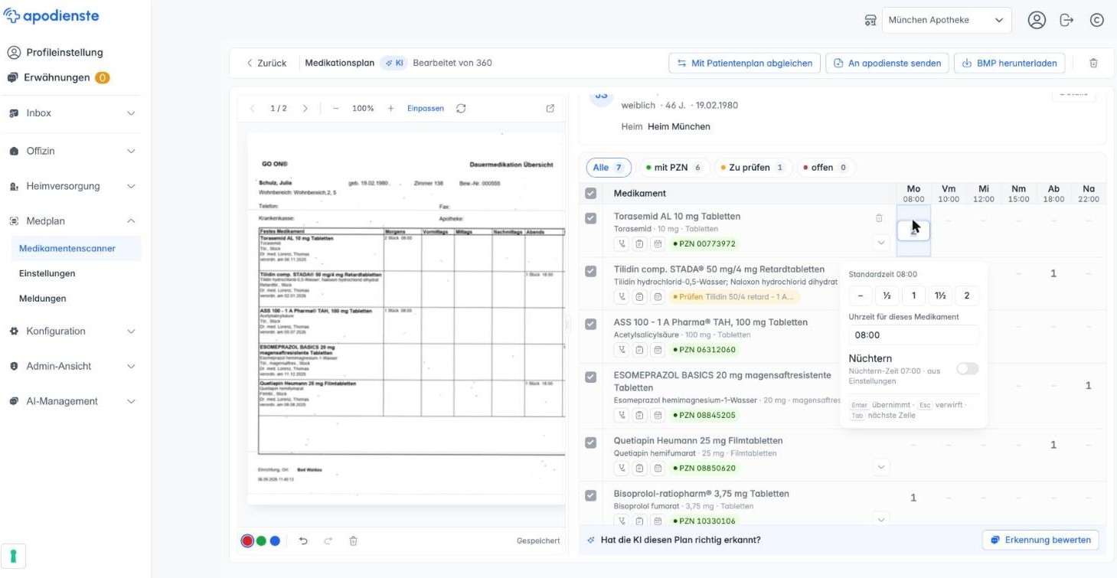
Task: Open Einstellungen under Medplan
Action: (47, 273)
